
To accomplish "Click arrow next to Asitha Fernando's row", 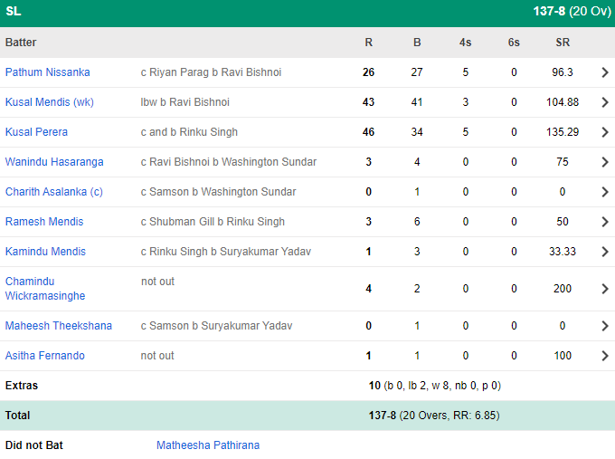I will [604, 356].
